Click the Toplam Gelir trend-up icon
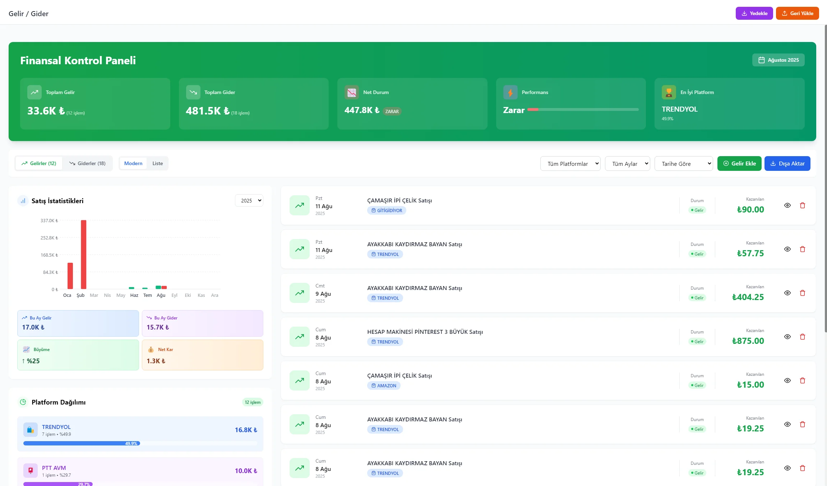The width and height of the screenshot is (827, 486). (34, 92)
